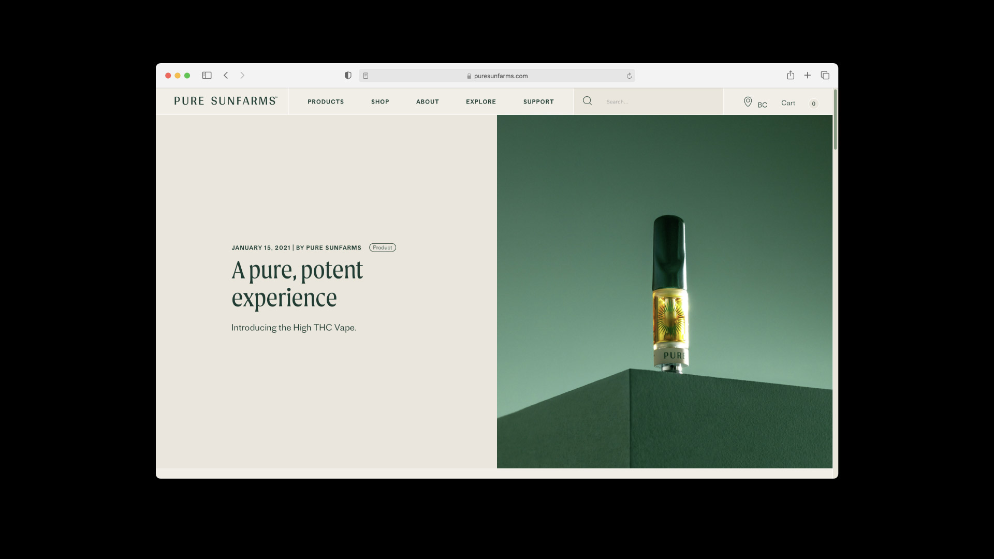
Task: Click the padlock icon in address bar
Action: coord(469,76)
